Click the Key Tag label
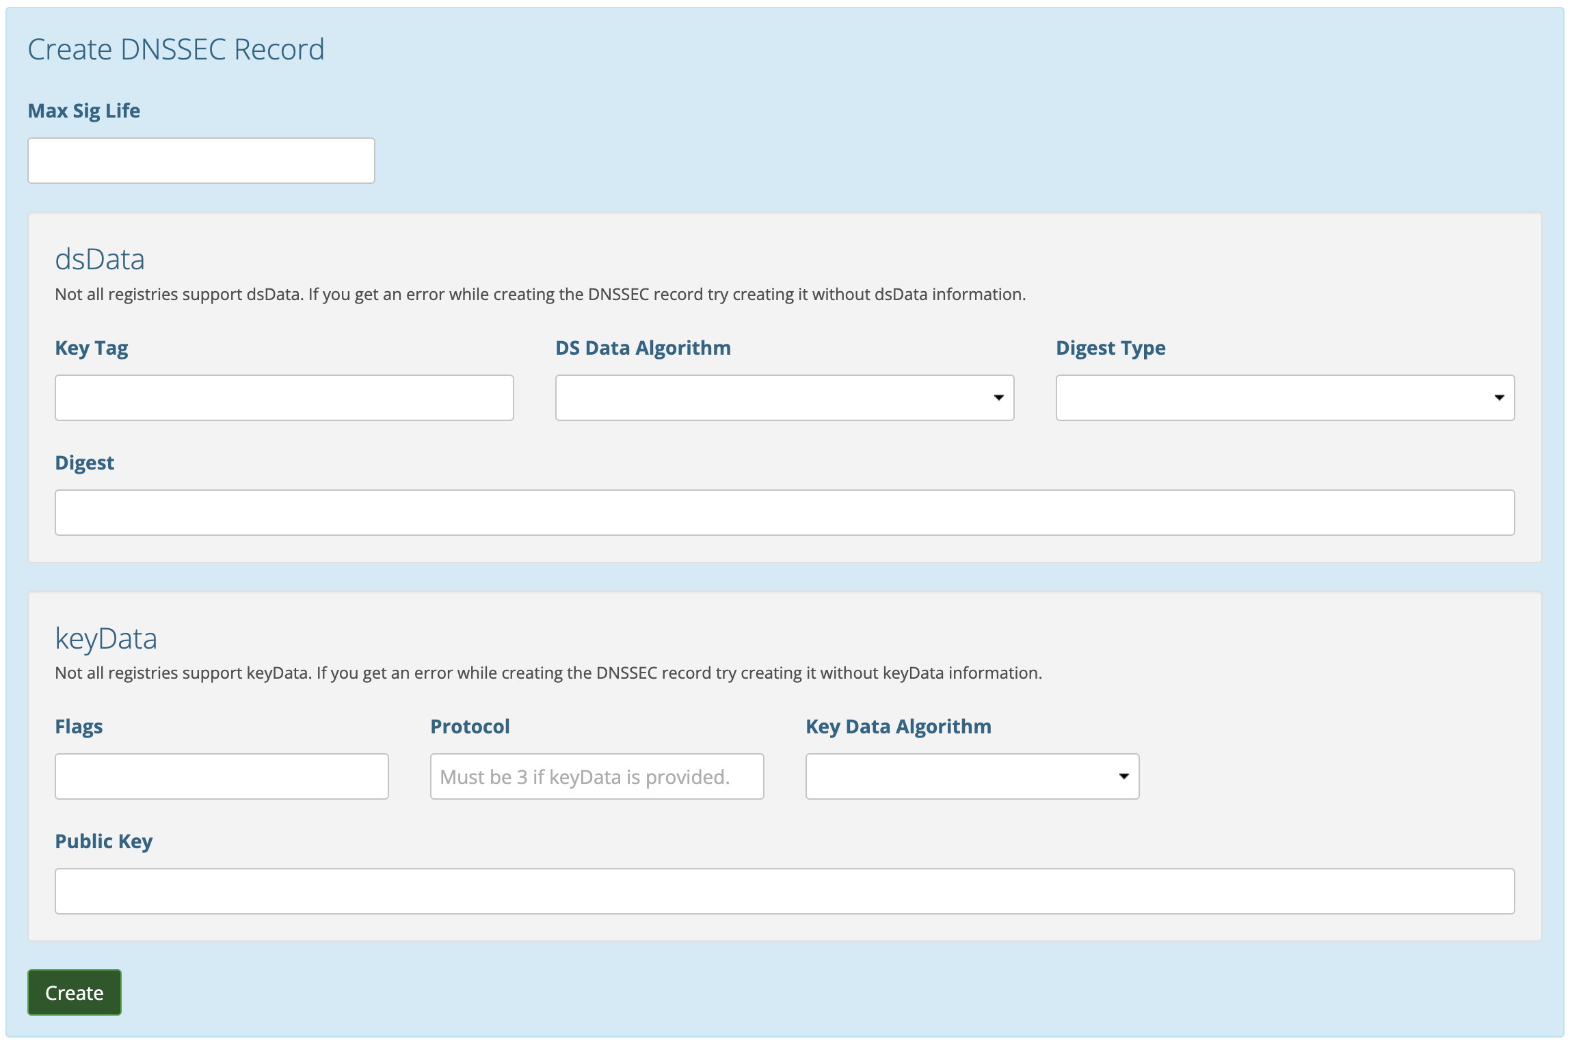Screen dimensions: 1570x1043 point(91,348)
